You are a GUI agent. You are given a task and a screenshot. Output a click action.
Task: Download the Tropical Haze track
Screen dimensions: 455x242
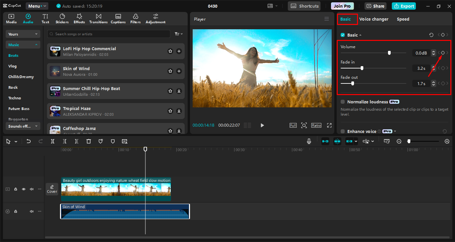[x=179, y=111]
